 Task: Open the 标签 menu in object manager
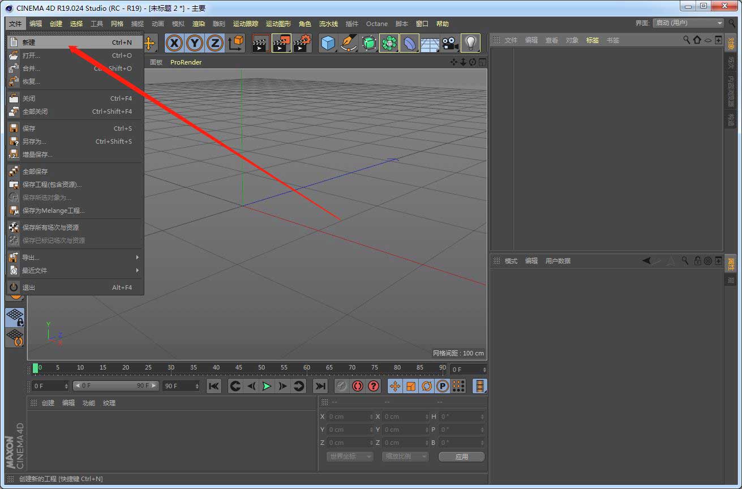[593, 40]
